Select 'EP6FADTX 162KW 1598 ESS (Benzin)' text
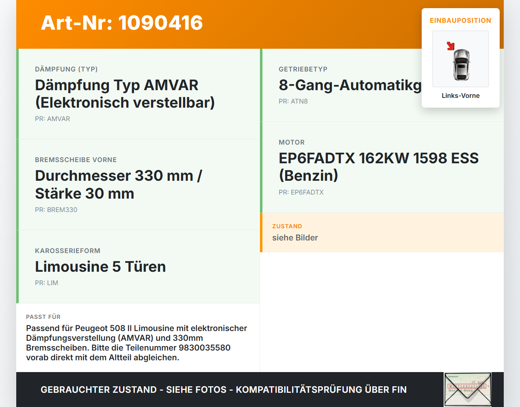Image resolution: width=520 pixels, height=407 pixels. pyautogui.click(x=379, y=167)
